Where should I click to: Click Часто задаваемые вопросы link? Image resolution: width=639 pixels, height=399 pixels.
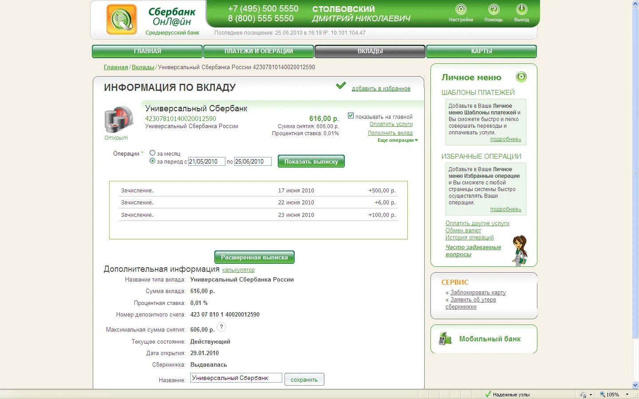pos(473,251)
